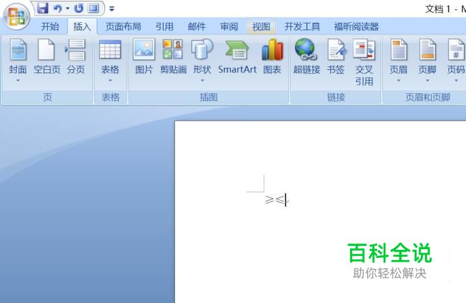Go to the 引用 tab
466x303 pixels.
point(164,27)
